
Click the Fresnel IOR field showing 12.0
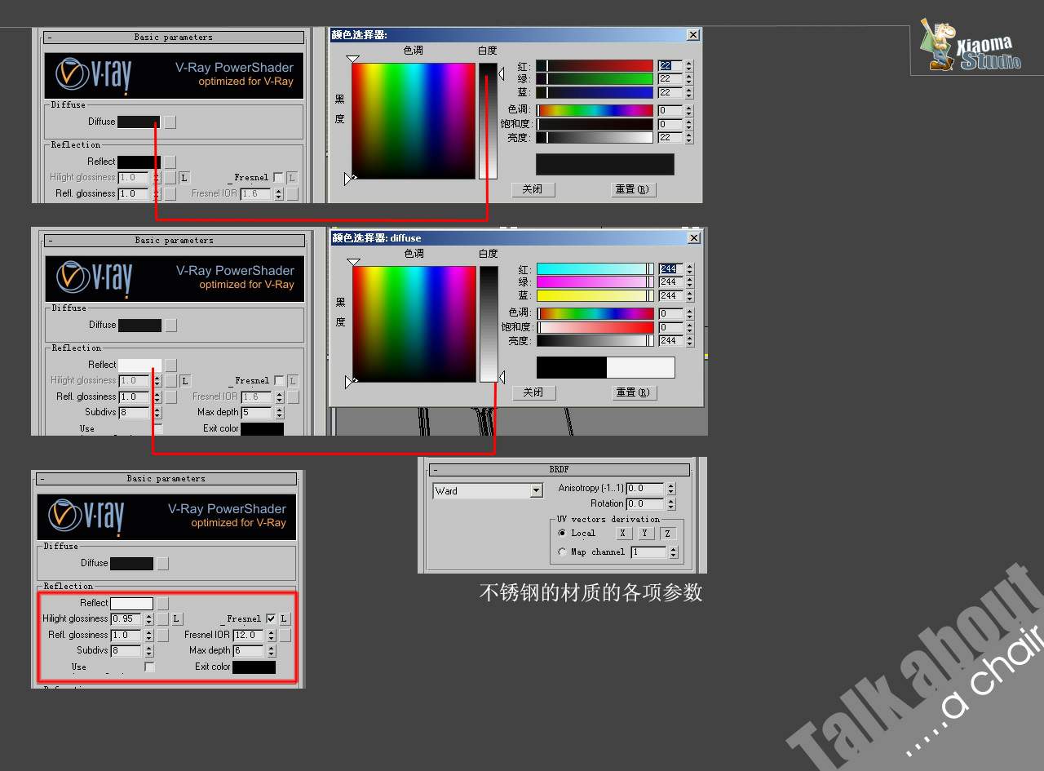click(x=250, y=635)
